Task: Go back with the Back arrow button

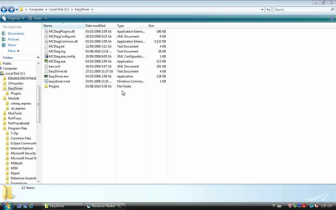Action: (4, 10)
